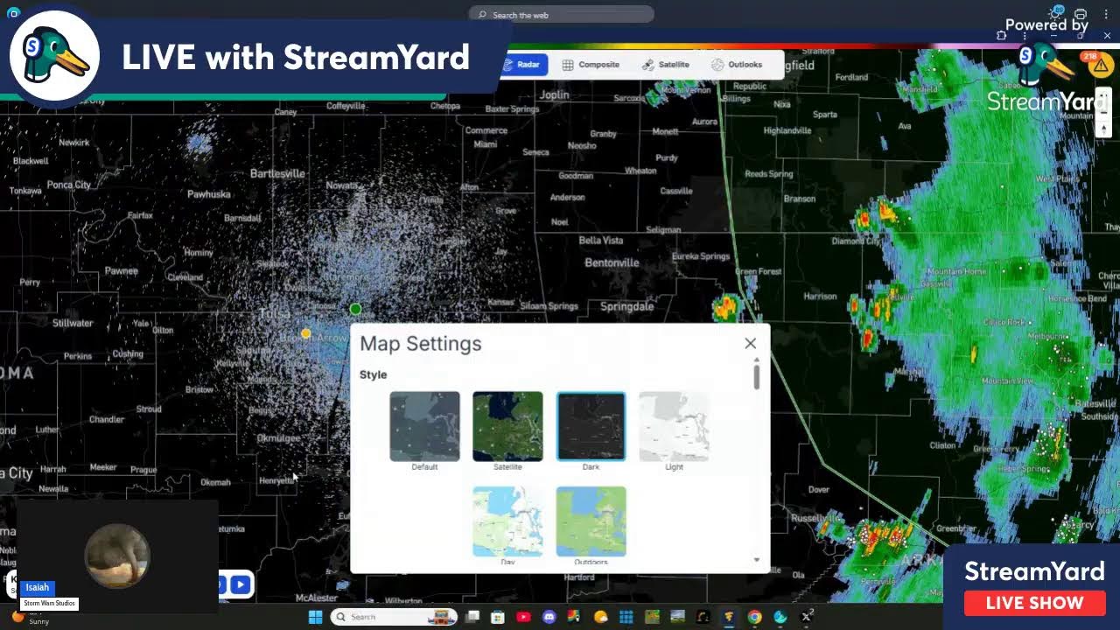Open Discord from taskbar
1120x630 pixels.
pos(549,617)
